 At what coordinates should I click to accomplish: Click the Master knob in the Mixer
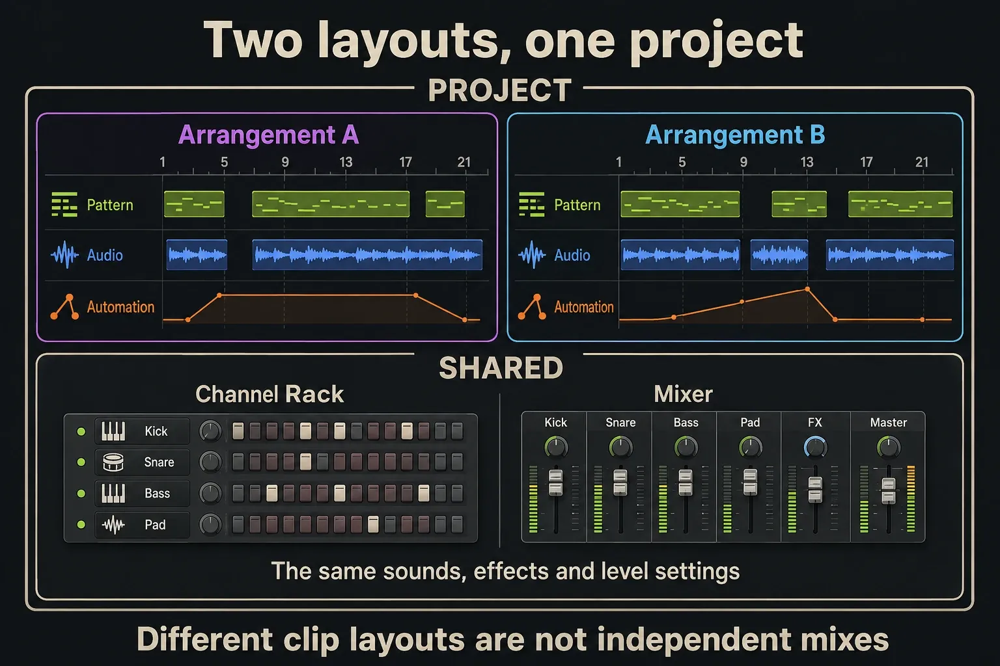click(x=889, y=447)
